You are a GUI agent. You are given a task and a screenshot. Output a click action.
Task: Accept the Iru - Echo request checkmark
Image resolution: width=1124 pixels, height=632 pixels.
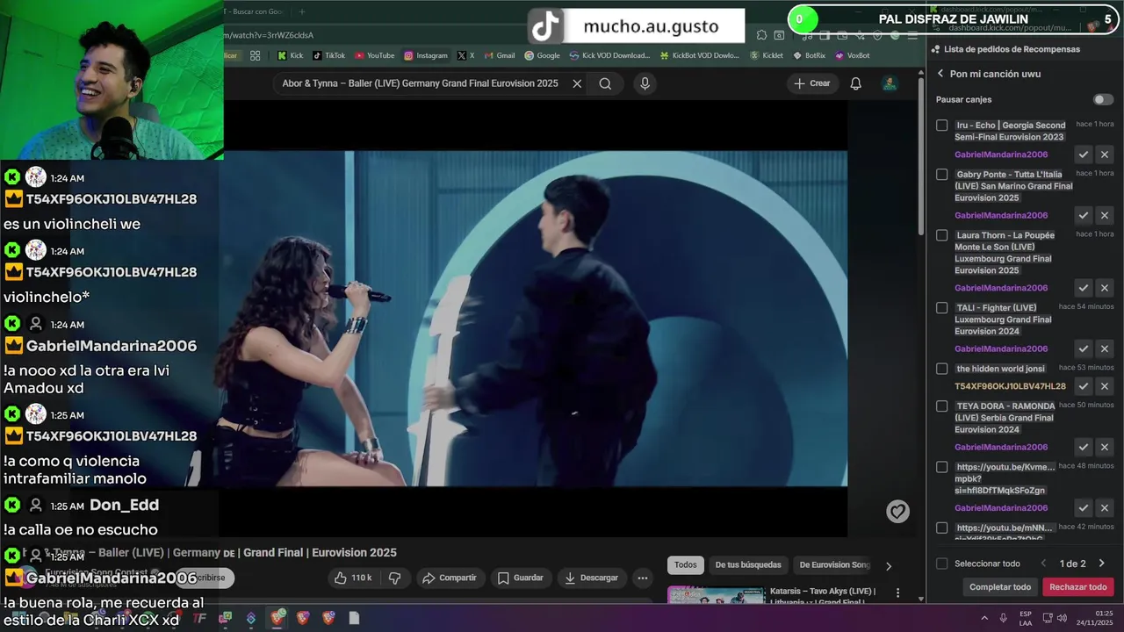[x=1084, y=154]
